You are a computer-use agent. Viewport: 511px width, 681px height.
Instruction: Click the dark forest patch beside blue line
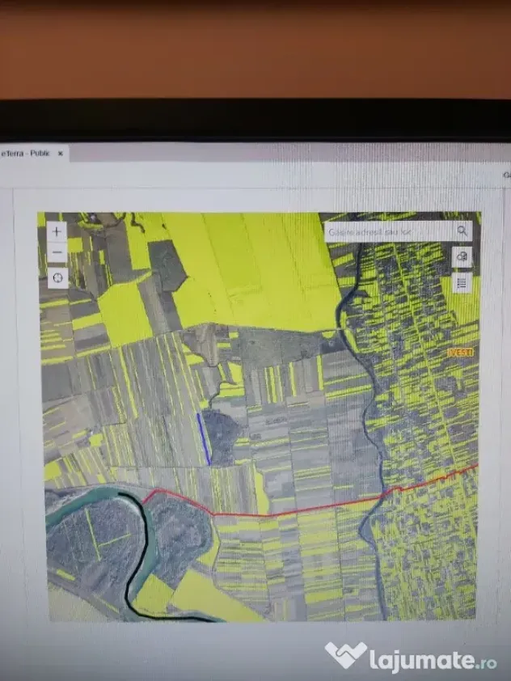click(222, 437)
